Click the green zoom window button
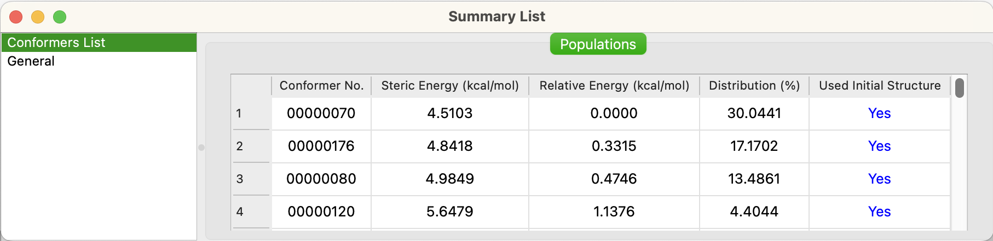This screenshot has width=993, height=241. click(60, 17)
